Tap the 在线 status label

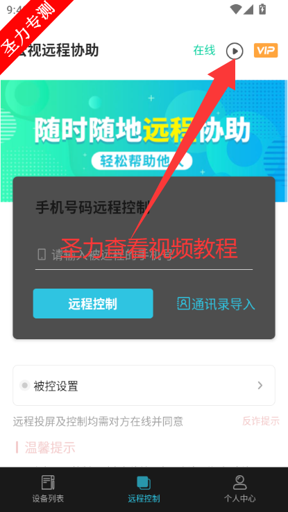[205, 51]
